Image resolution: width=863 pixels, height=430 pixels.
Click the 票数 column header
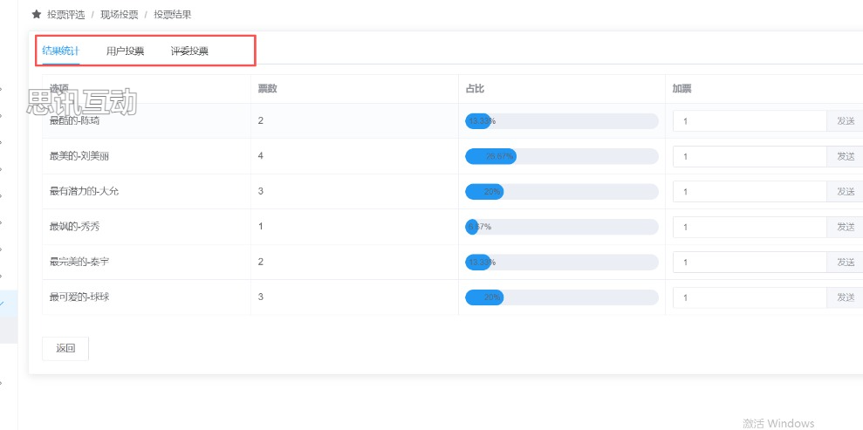tap(267, 88)
